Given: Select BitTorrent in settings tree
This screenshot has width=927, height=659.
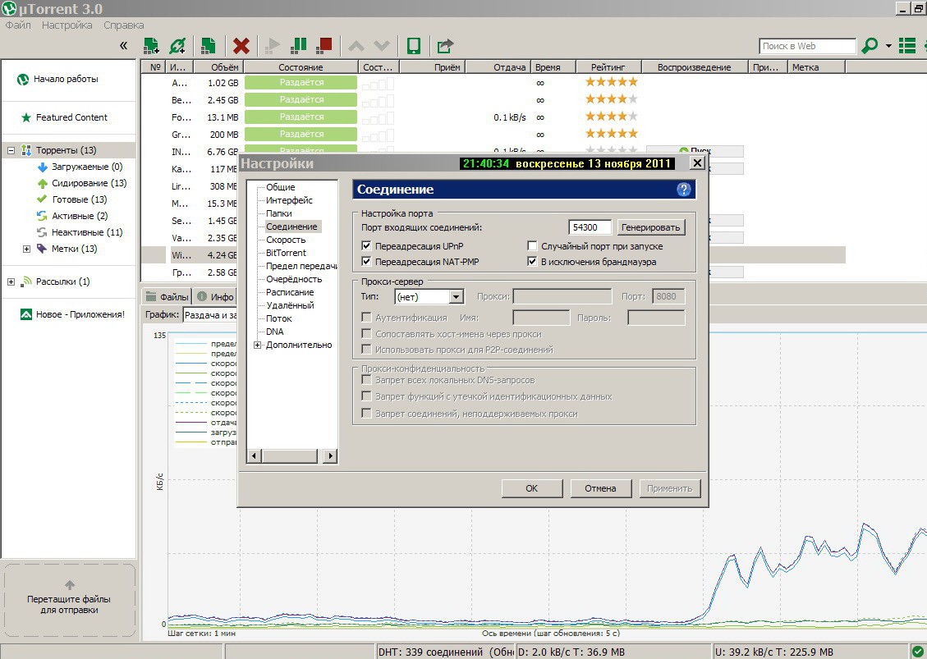Looking at the screenshot, I should (286, 253).
